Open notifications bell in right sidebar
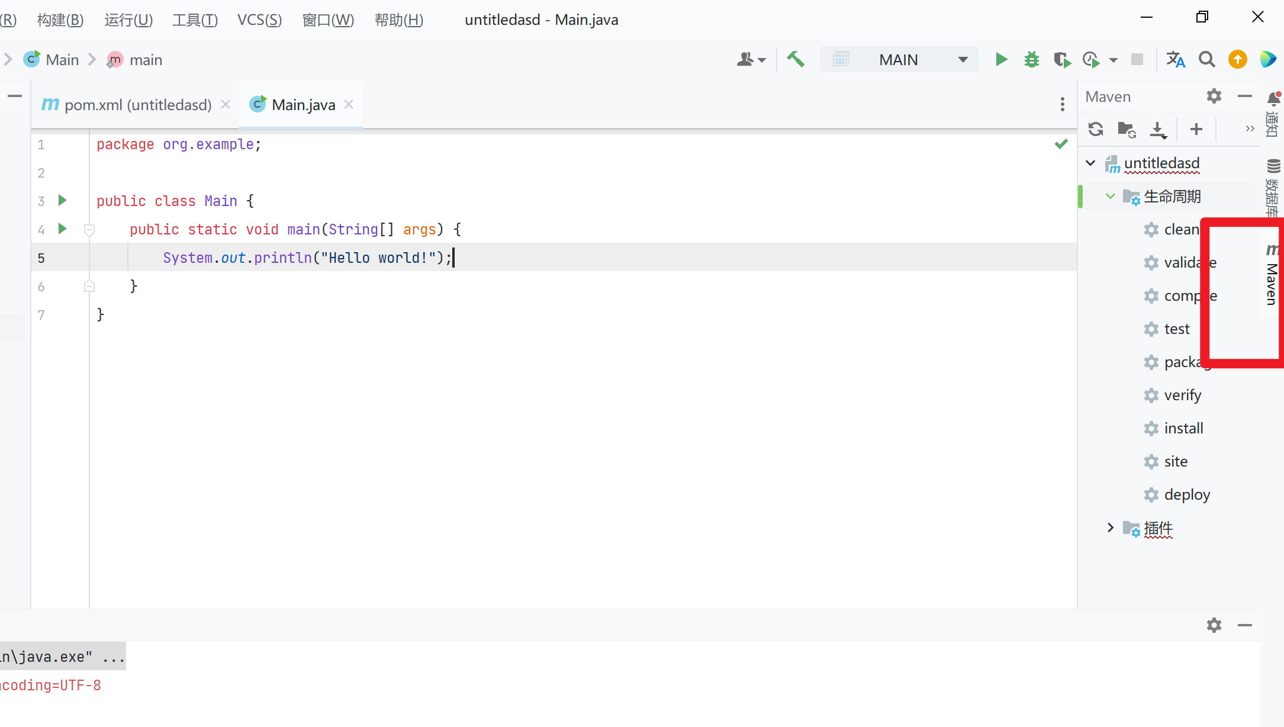 tap(1273, 98)
